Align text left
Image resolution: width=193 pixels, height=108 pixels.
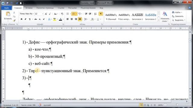(68, 19)
